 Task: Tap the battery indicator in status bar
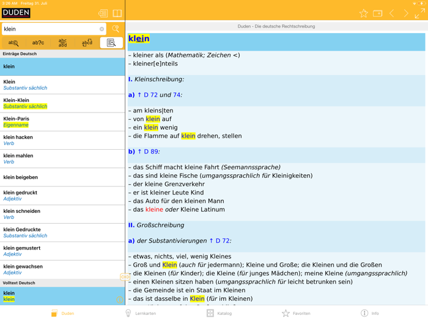(x=421, y=3)
